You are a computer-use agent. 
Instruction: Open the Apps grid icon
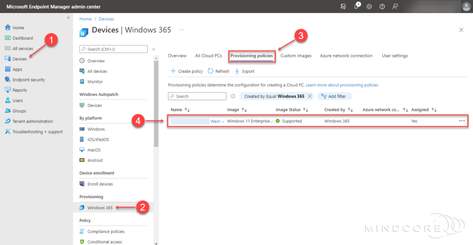click(8, 69)
